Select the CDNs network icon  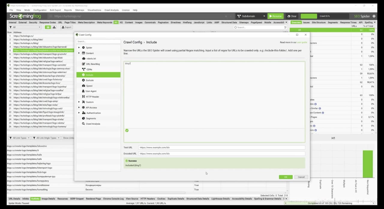[x=83, y=69]
